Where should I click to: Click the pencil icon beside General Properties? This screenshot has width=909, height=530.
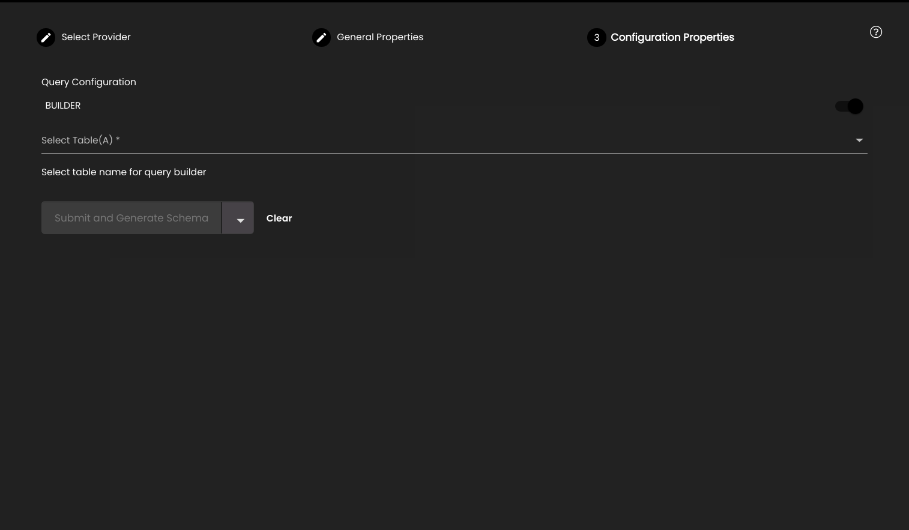[x=321, y=37]
